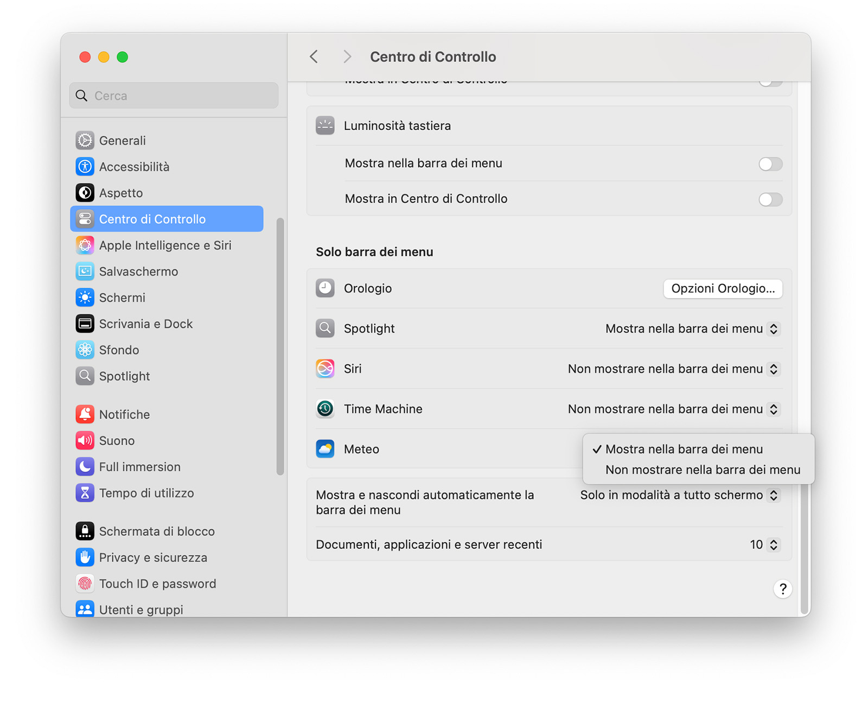The height and width of the screenshot is (702, 868).
Task: Click the Touch ID fingerprint icon
Action: tap(85, 584)
